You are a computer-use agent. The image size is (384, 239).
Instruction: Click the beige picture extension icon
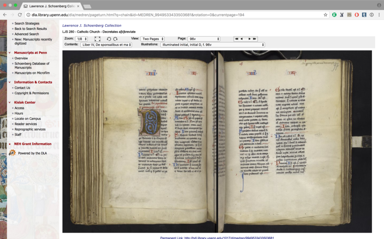click(349, 15)
